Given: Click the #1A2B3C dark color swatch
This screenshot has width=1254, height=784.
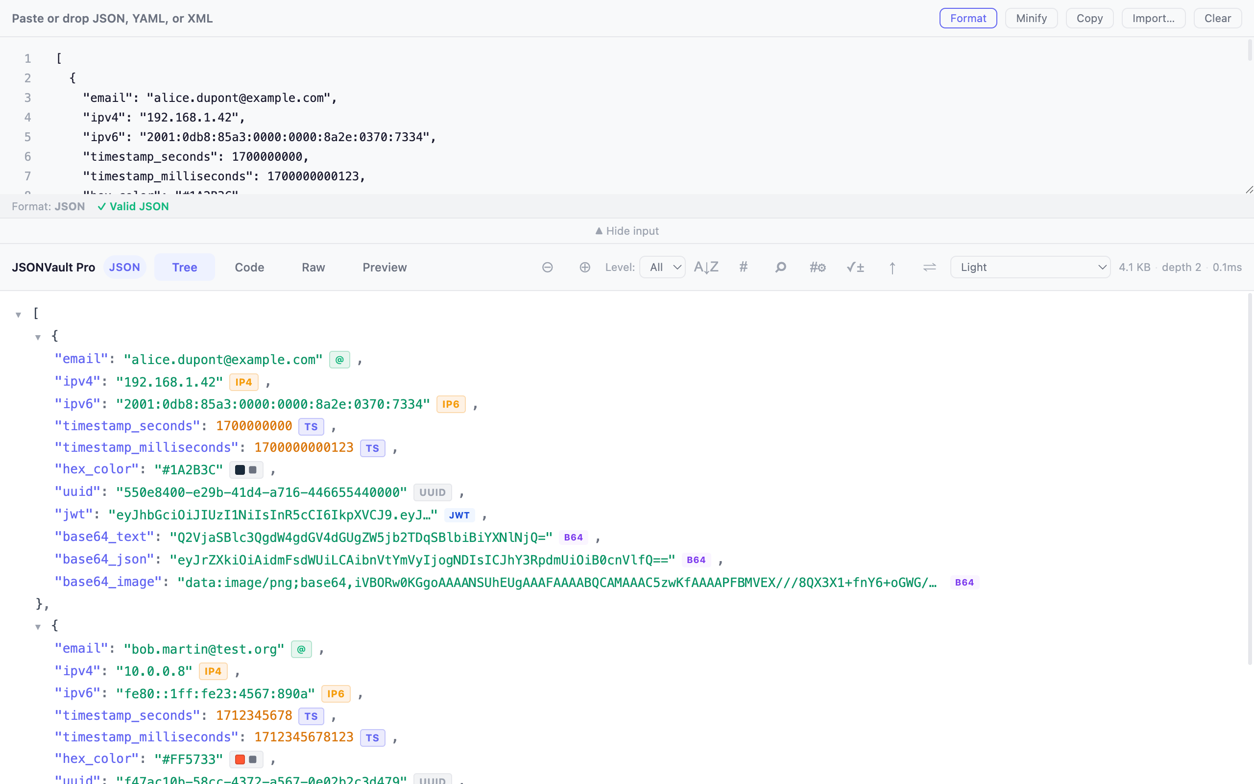Looking at the screenshot, I should point(240,470).
